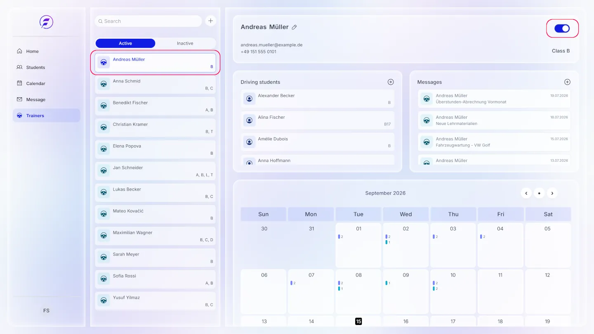Click the pencil edit icon by Andreas Müller

pos(294,27)
